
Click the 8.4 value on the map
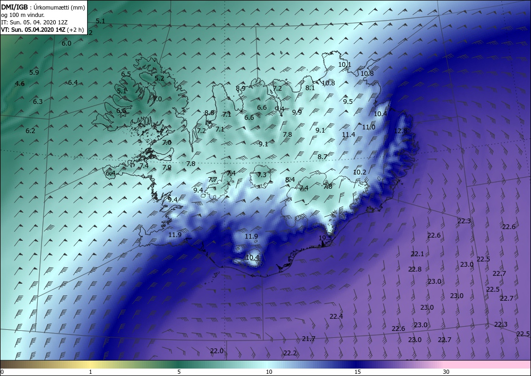pos(290,180)
